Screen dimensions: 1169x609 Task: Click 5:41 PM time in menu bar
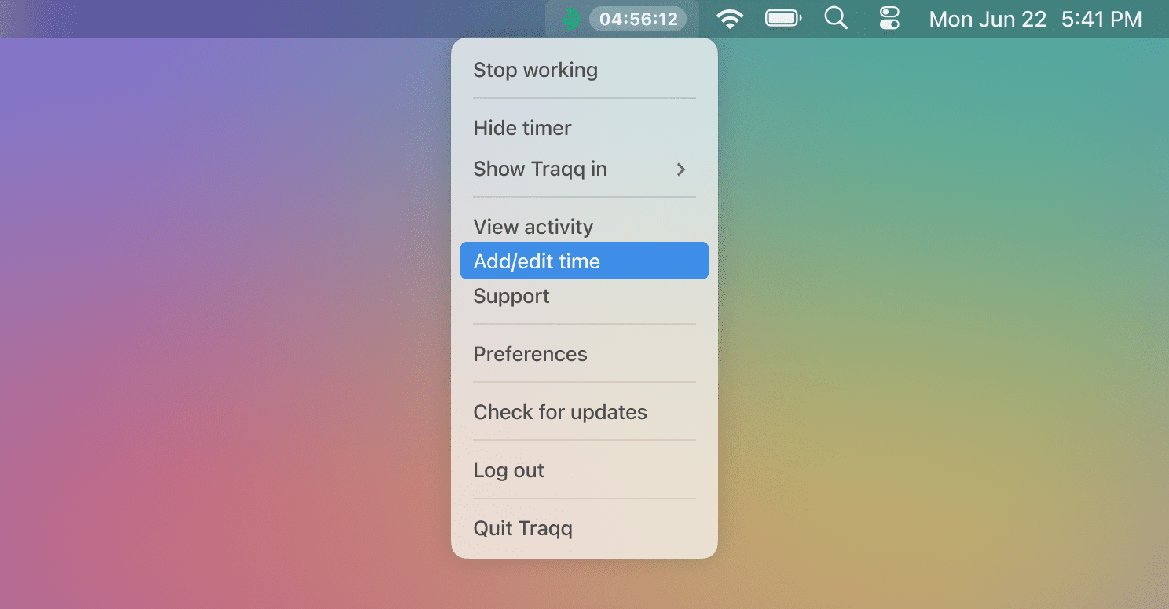(1101, 19)
